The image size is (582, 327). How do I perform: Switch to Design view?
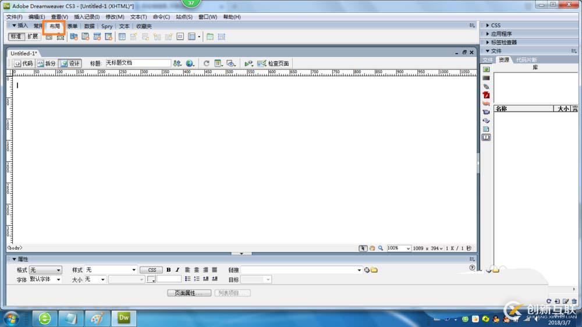[x=70, y=63]
